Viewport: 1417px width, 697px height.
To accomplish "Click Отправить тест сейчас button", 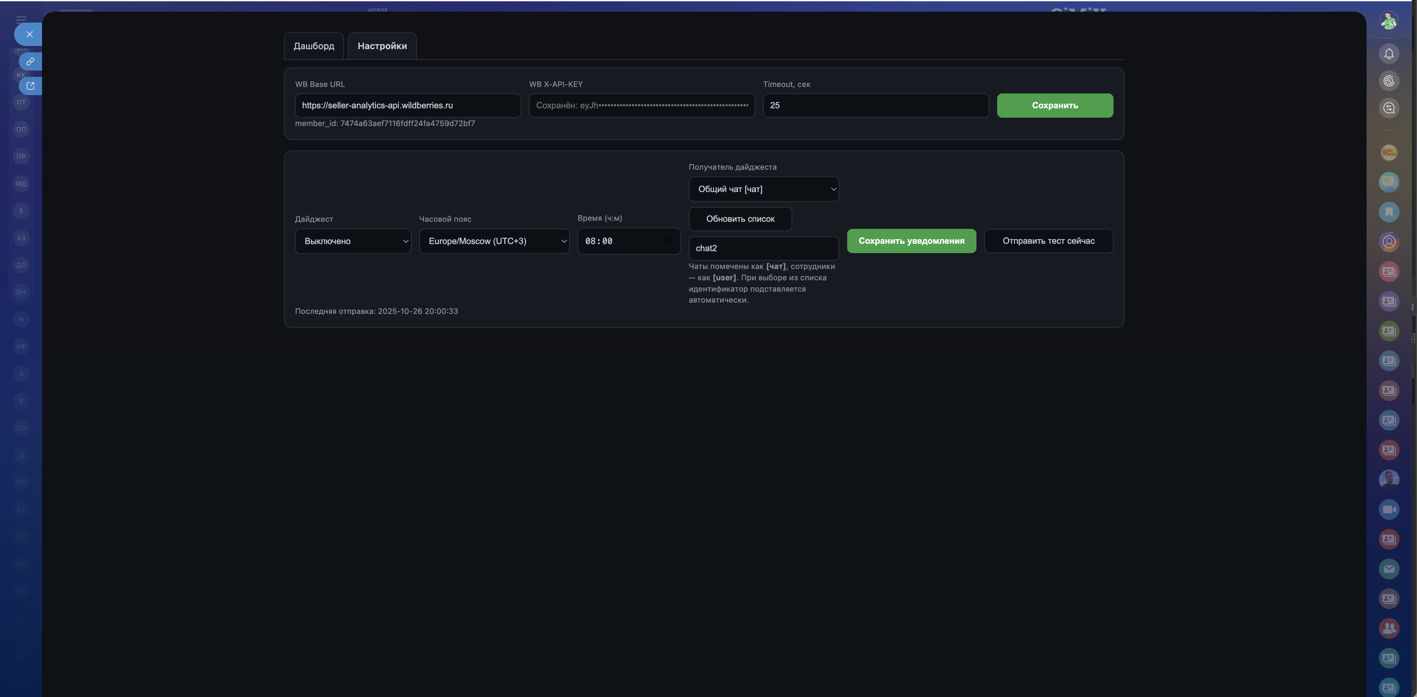I will coord(1048,241).
